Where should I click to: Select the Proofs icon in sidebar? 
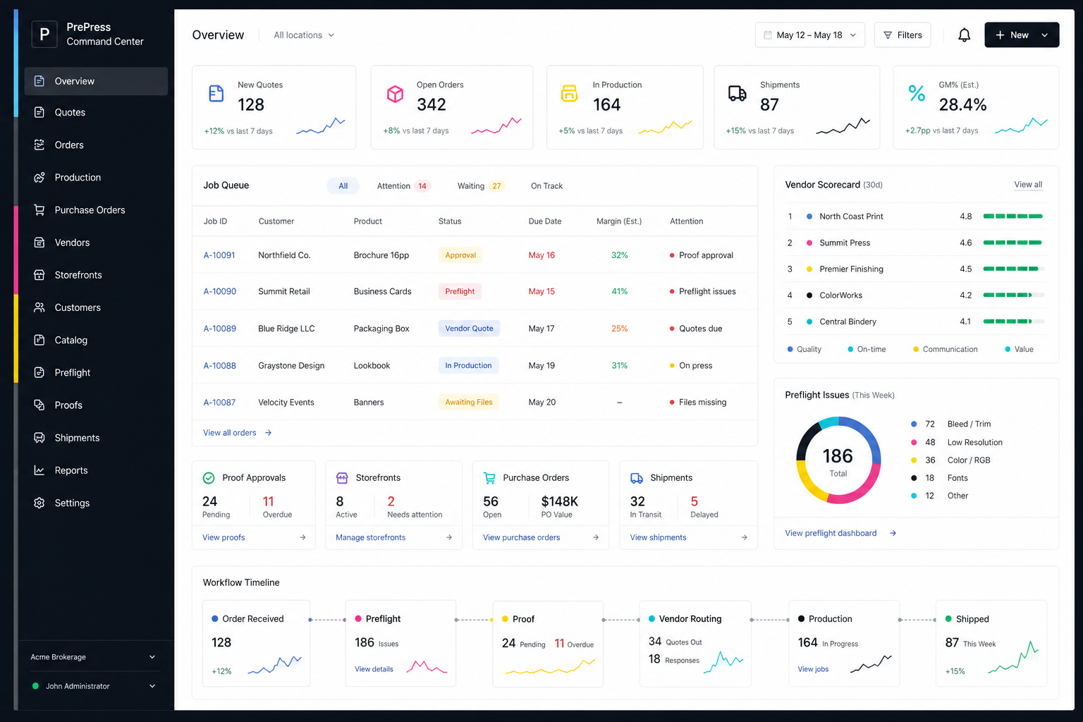[39, 405]
